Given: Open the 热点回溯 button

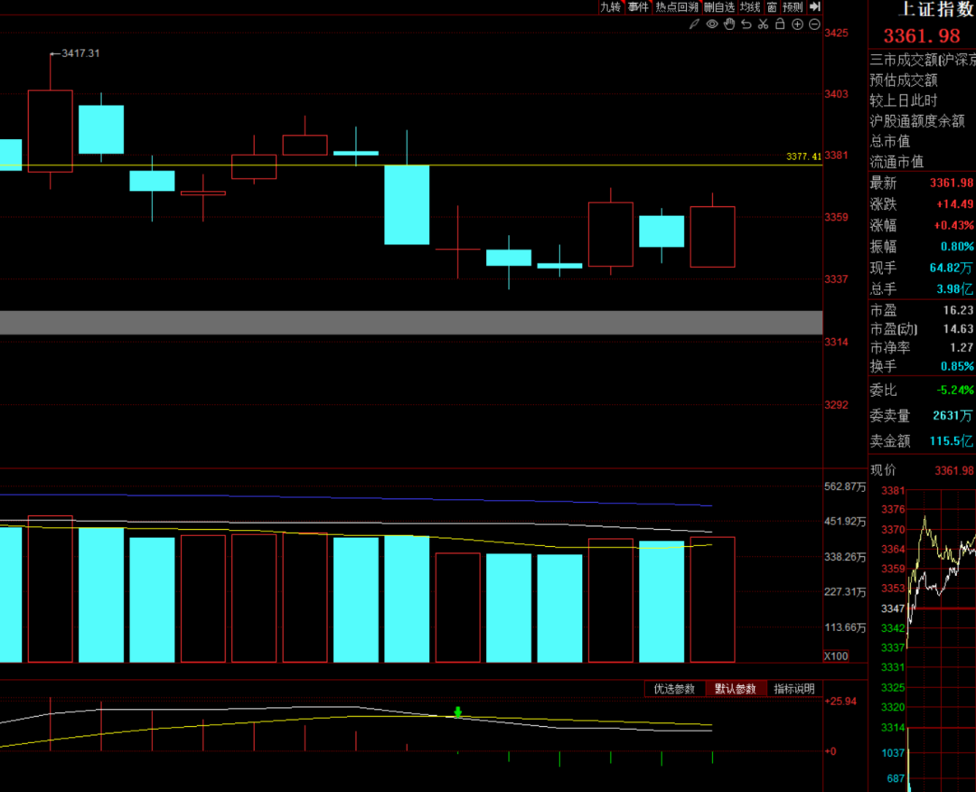Looking at the screenshot, I should (677, 7).
